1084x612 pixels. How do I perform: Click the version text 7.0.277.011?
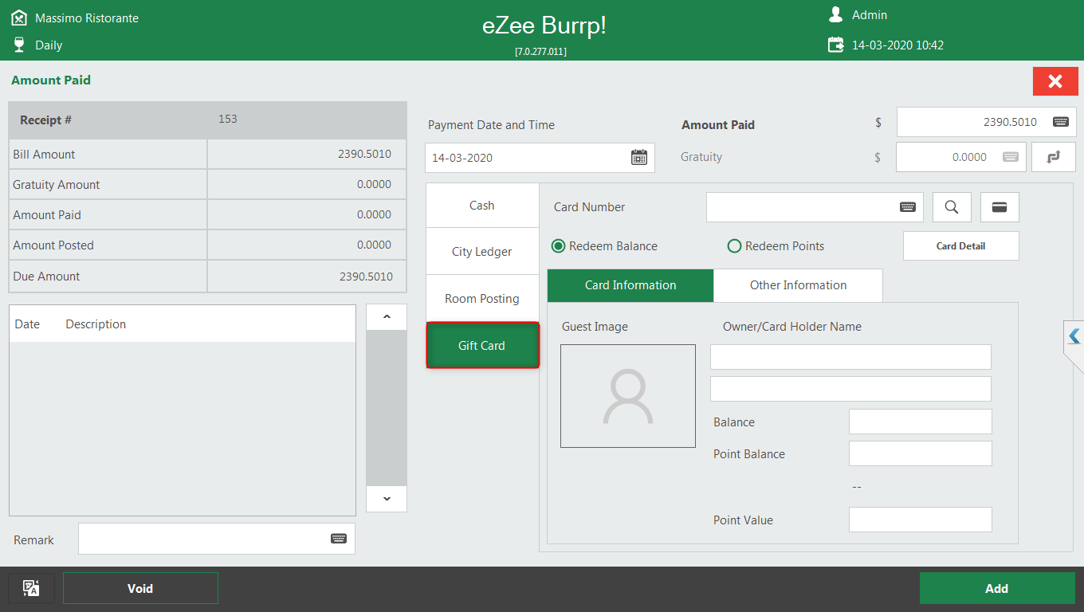coord(540,51)
